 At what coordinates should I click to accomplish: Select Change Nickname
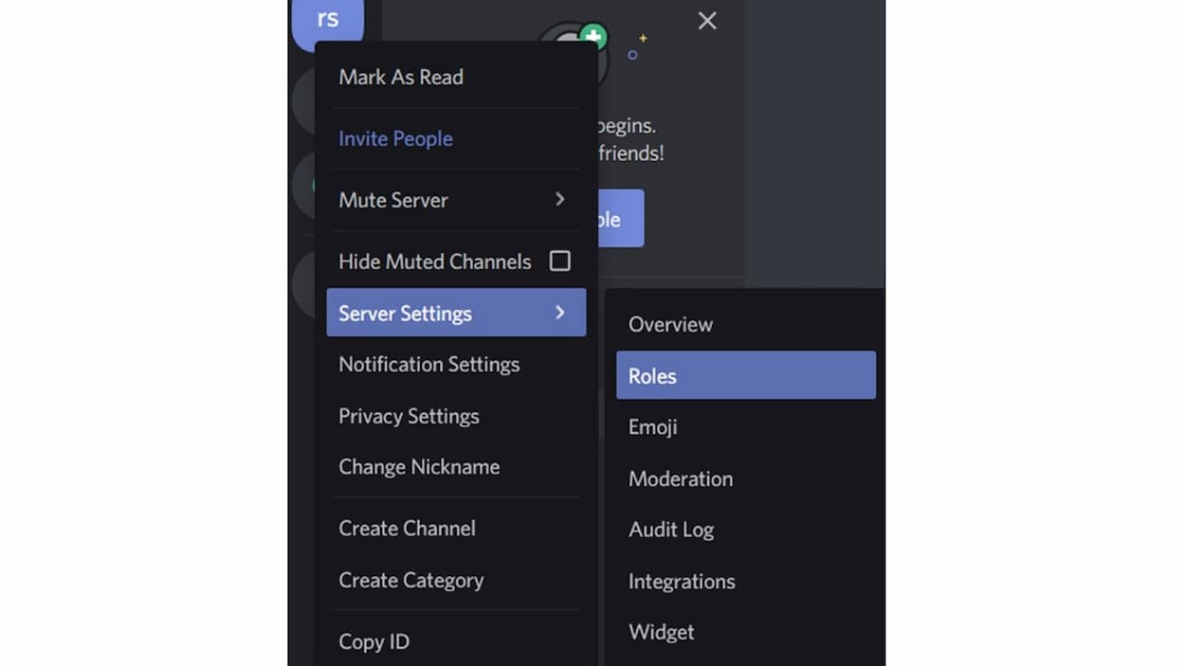pyautogui.click(x=419, y=467)
